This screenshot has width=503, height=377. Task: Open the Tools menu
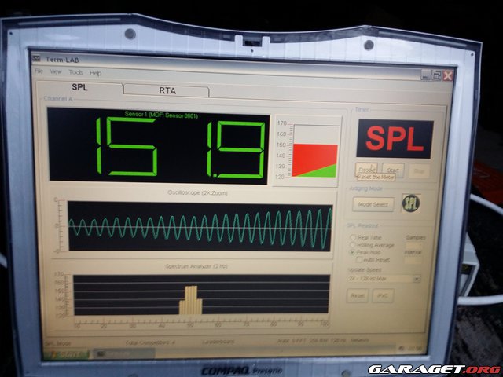click(x=75, y=72)
